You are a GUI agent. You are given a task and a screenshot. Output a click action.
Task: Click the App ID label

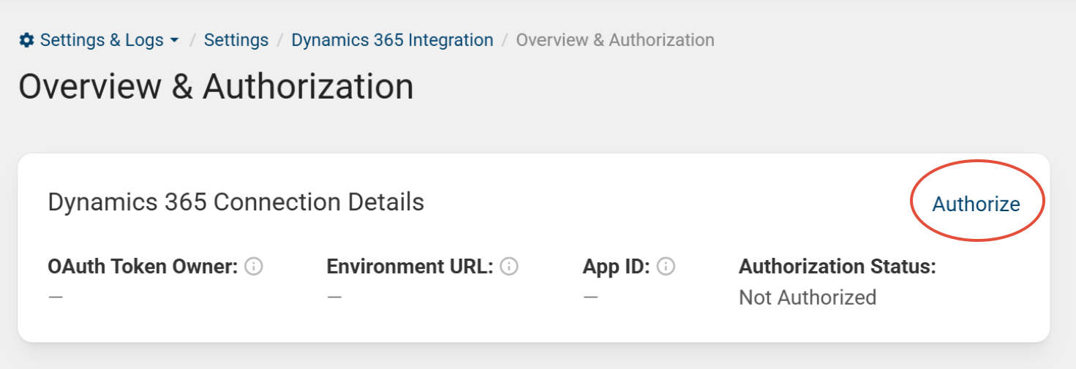click(x=617, y=267)
